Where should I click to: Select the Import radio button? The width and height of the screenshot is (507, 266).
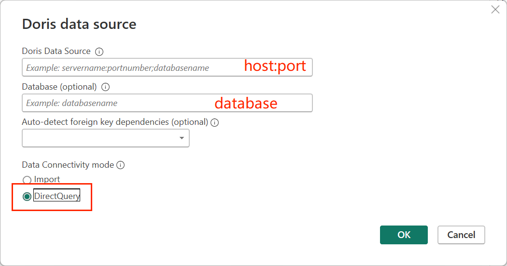click(x=27, y=180)
